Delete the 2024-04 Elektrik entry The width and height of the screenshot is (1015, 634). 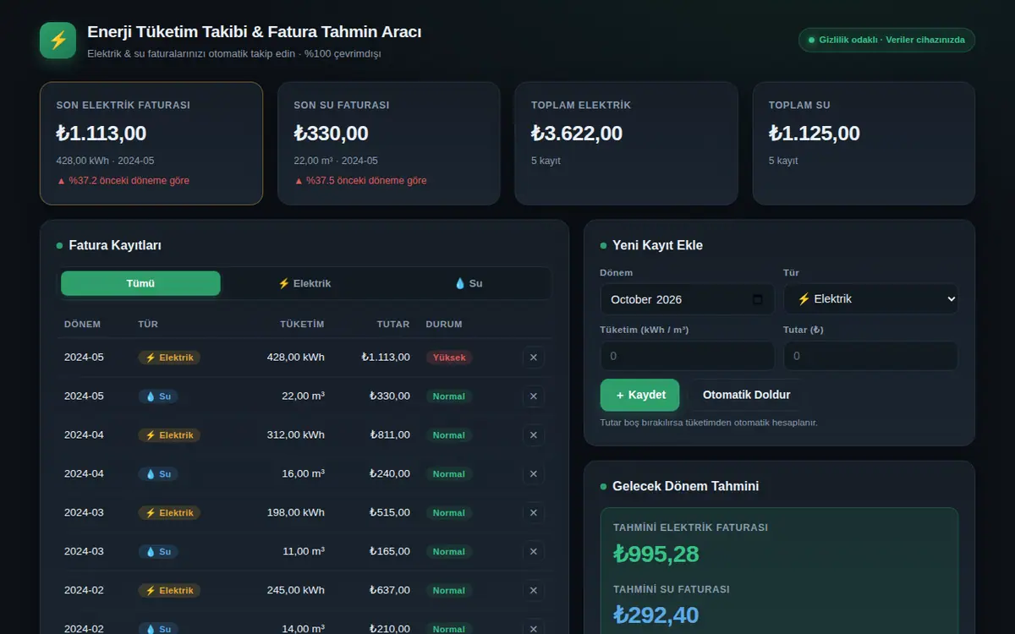[x=533, y=435]
